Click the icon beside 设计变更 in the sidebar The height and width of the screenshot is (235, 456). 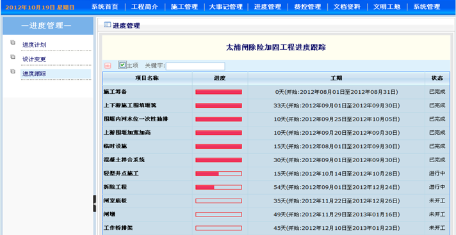tap(13, 57)
